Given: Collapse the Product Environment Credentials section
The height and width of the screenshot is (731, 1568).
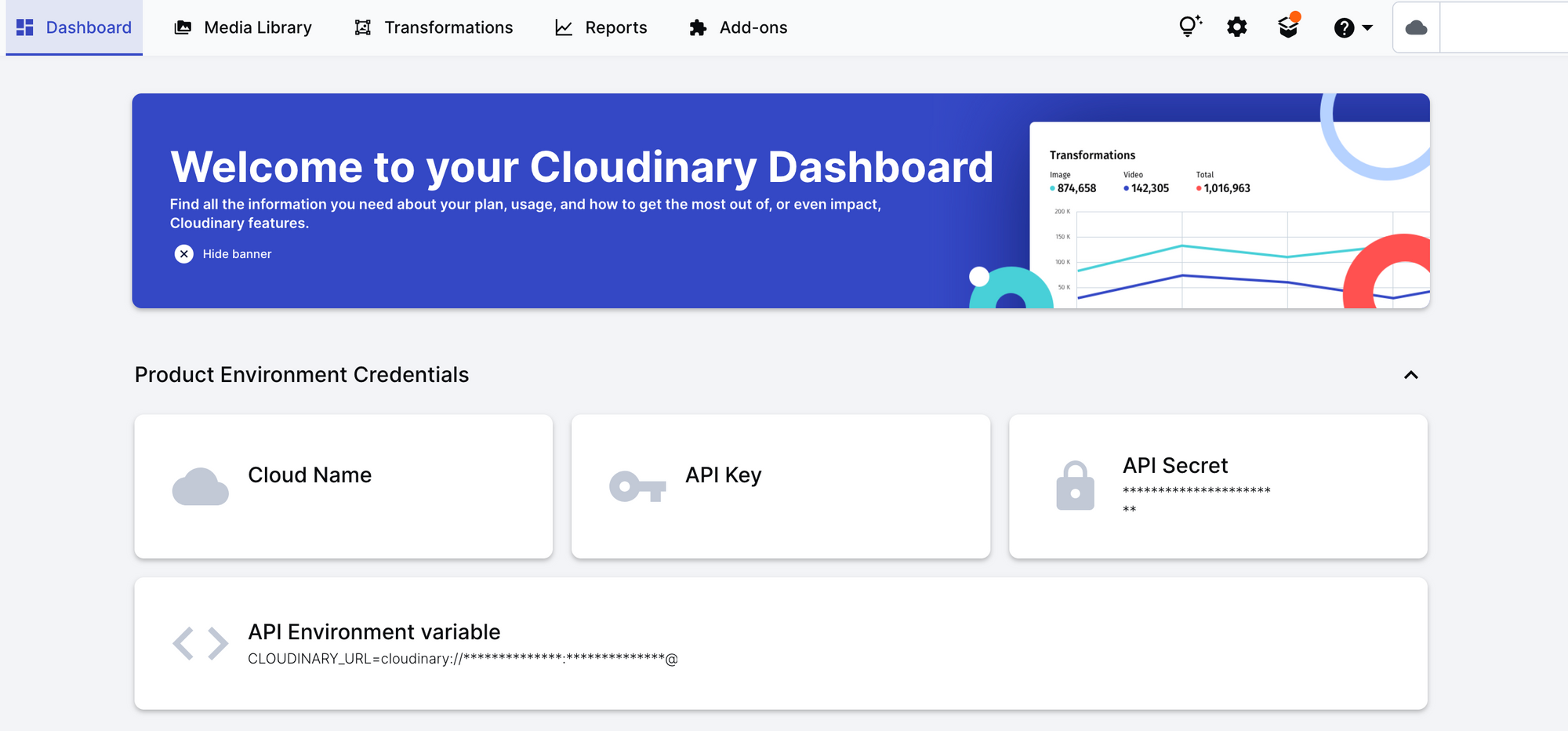Looking at the screenshot, I should pos(1410,376).
